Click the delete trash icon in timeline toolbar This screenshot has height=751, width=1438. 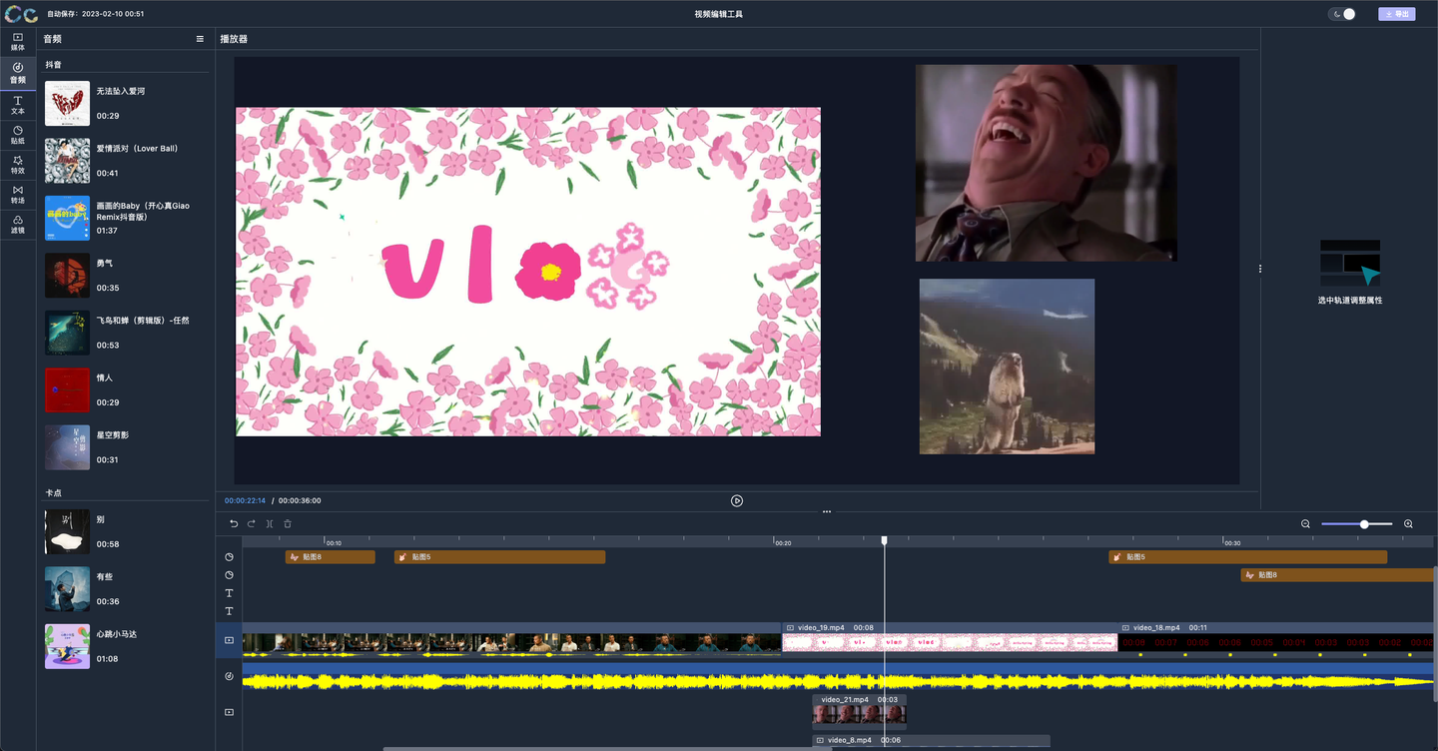[287, 523]
